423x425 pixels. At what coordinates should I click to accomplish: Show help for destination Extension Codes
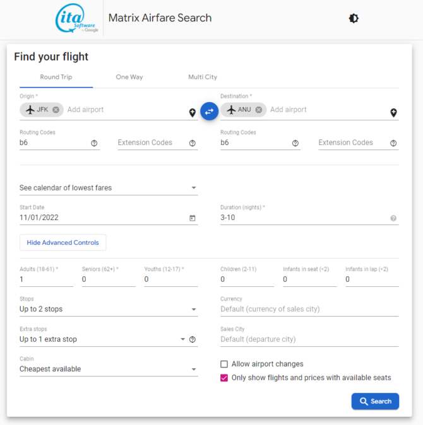393,143
